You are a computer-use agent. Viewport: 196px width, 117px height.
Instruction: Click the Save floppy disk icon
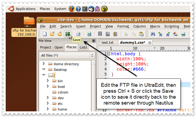(68, 34)
